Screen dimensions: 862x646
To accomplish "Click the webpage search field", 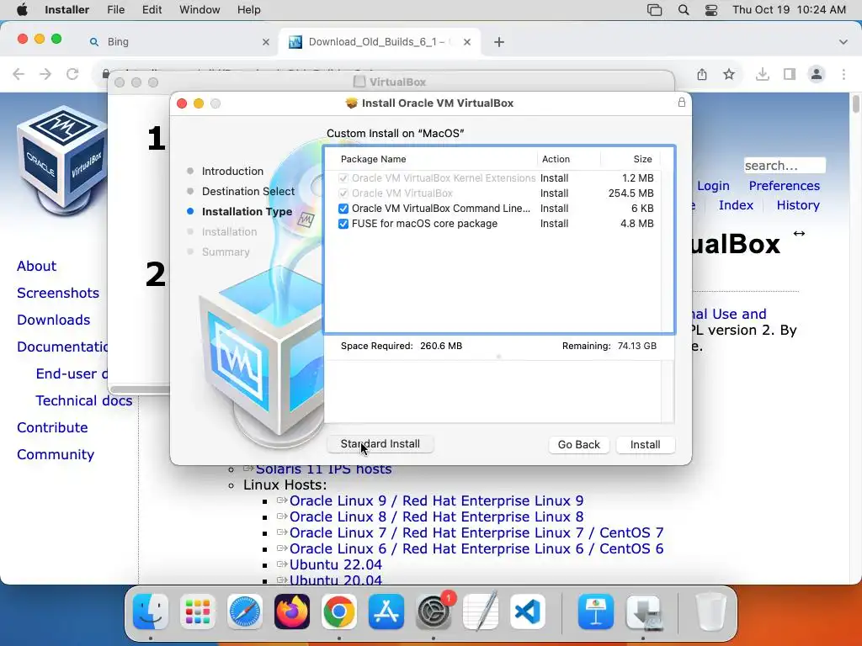I will 785,166.
